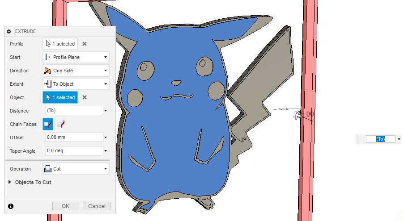Open the floating distance input dropdown arrow
Viewport: 404px width, 221px height.
pyautogui.click(x=399, y=139)
